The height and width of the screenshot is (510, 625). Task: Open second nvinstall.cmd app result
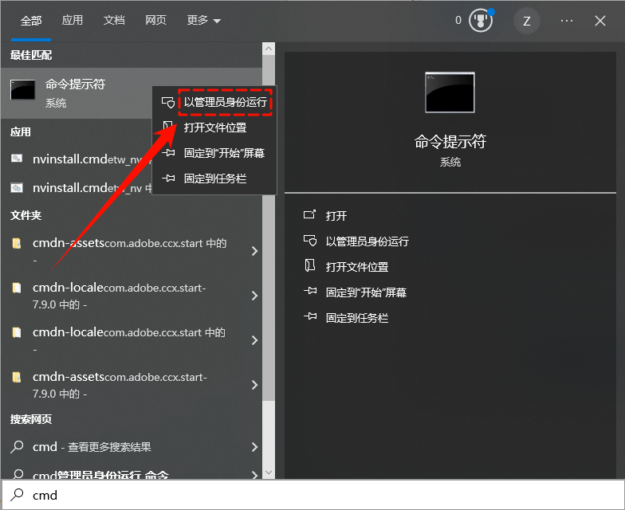pyautogui.click(x=77, y=188)
